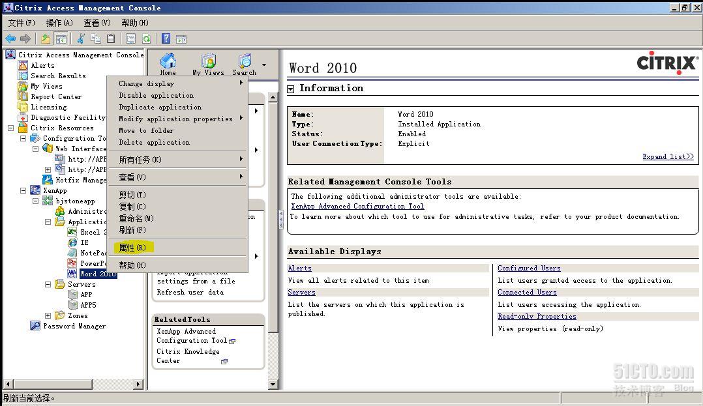The height and width of the screenshot is (406, 703).
Task: Open the 操作(A) menu
Action: 59,23
